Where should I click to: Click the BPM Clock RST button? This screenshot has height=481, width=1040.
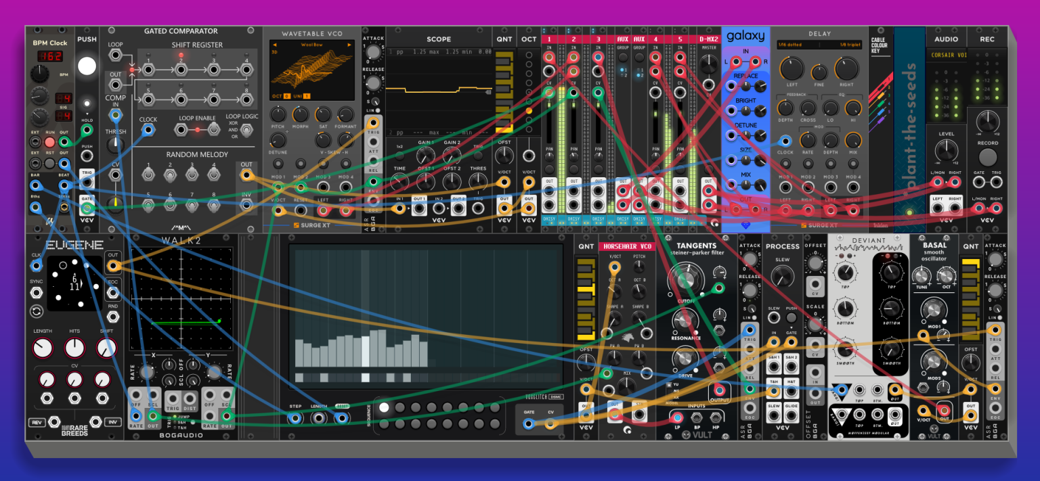[x=49, y=163]
